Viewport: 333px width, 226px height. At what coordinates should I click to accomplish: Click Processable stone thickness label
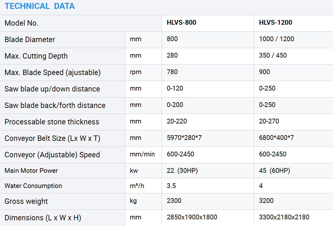point(52,122)
